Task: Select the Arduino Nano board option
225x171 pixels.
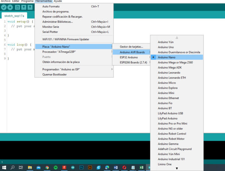Action: point(168,57)
